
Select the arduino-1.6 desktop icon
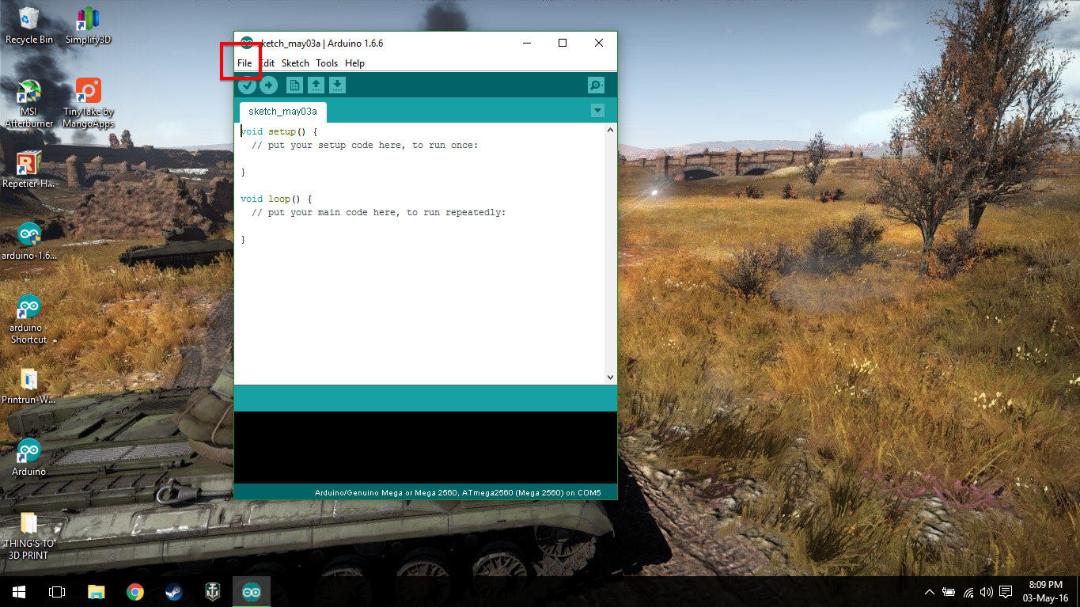[29, 241]
